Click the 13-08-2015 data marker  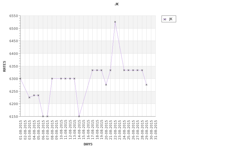pos(75,78)
